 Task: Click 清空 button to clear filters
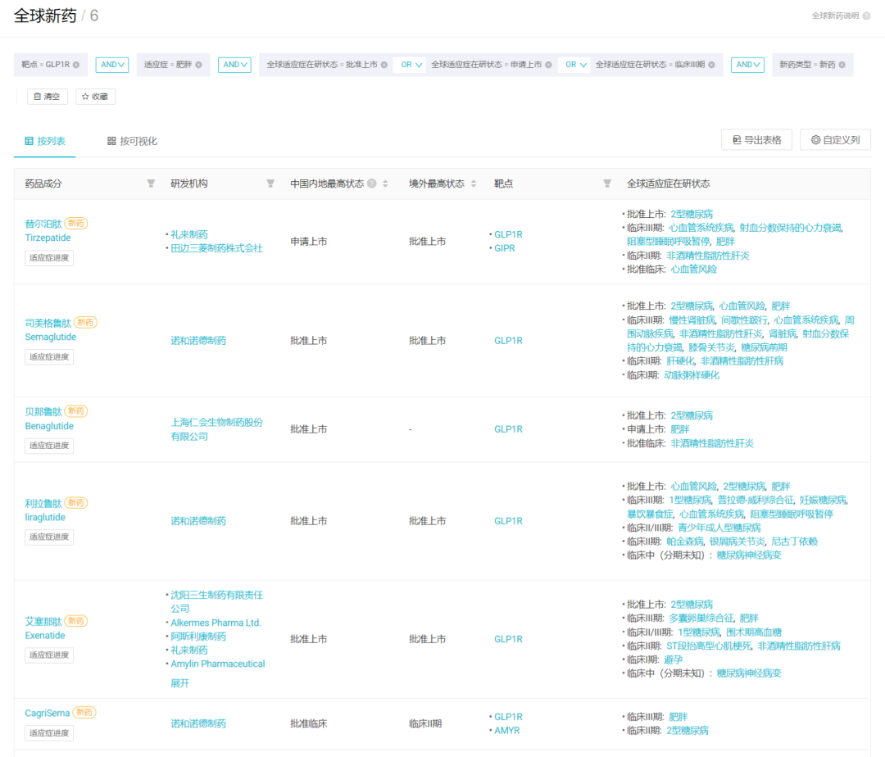(x=48, y=97)
